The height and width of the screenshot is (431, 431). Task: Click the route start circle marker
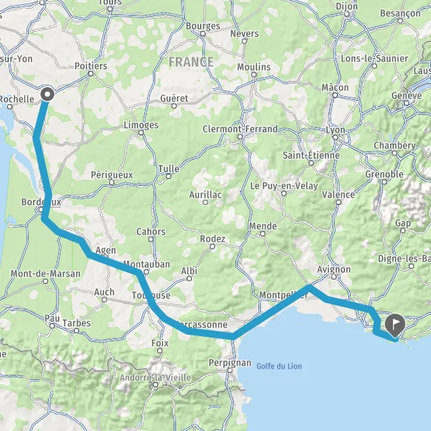pyautogui.click(x=47, y=94)
